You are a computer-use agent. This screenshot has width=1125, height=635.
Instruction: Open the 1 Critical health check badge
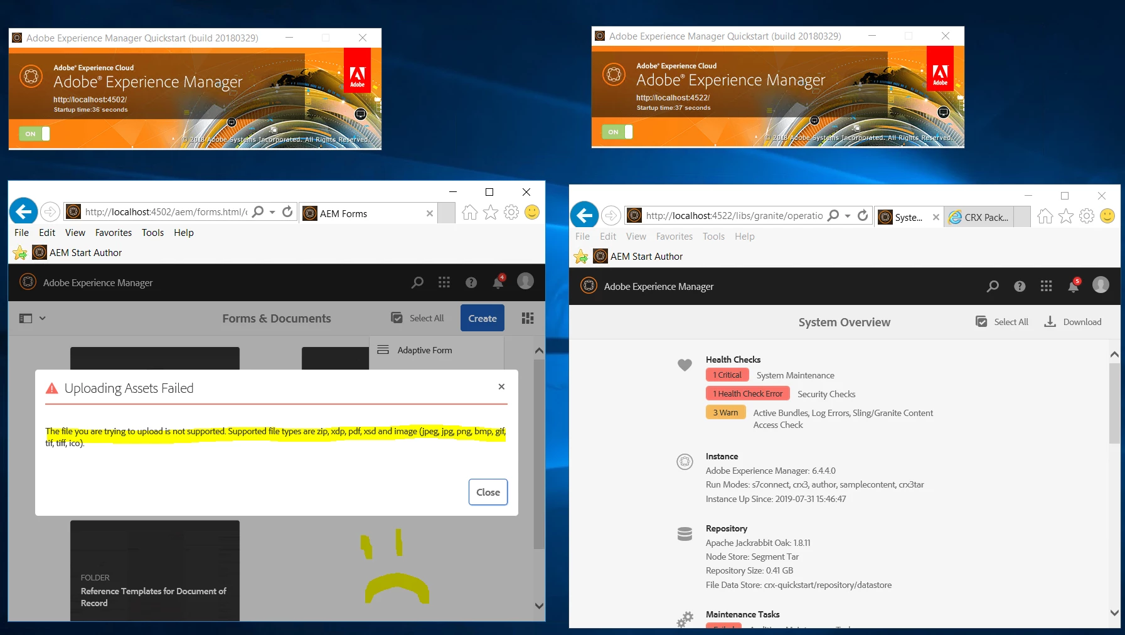727,375
